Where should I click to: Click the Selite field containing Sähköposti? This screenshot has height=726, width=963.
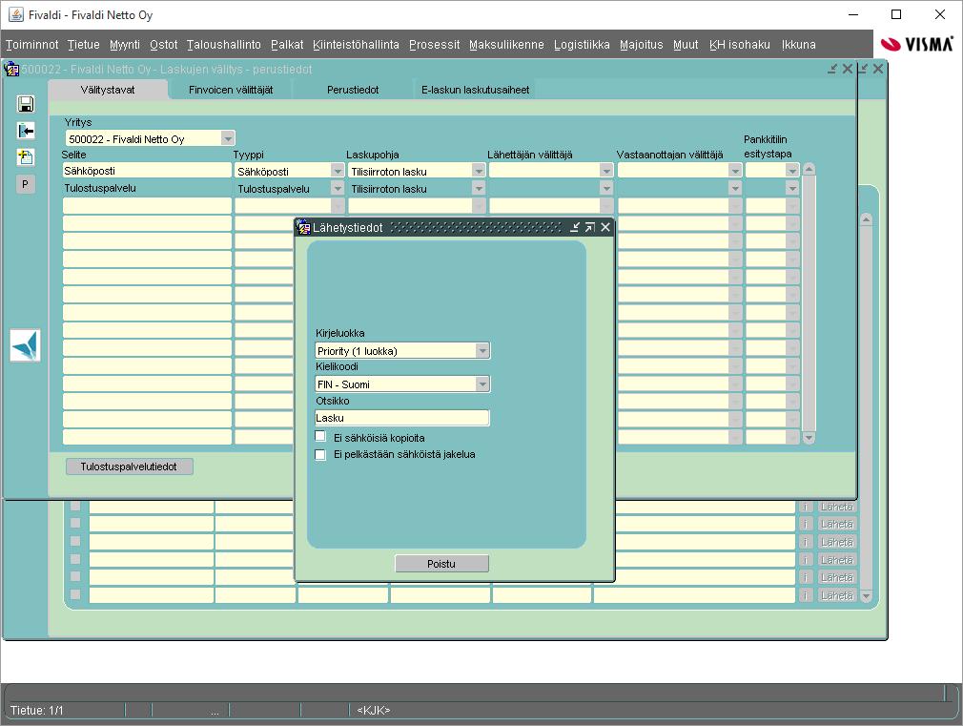tap(147, 170)
